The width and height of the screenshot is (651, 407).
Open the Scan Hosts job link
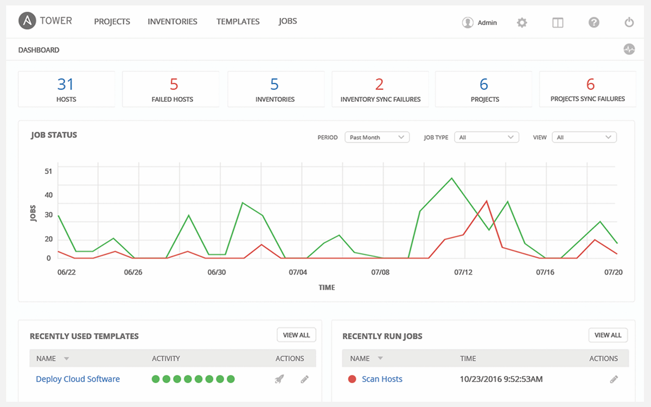[382, 379]
